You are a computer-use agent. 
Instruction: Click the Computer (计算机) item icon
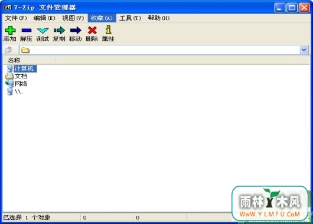pos(10,68)
